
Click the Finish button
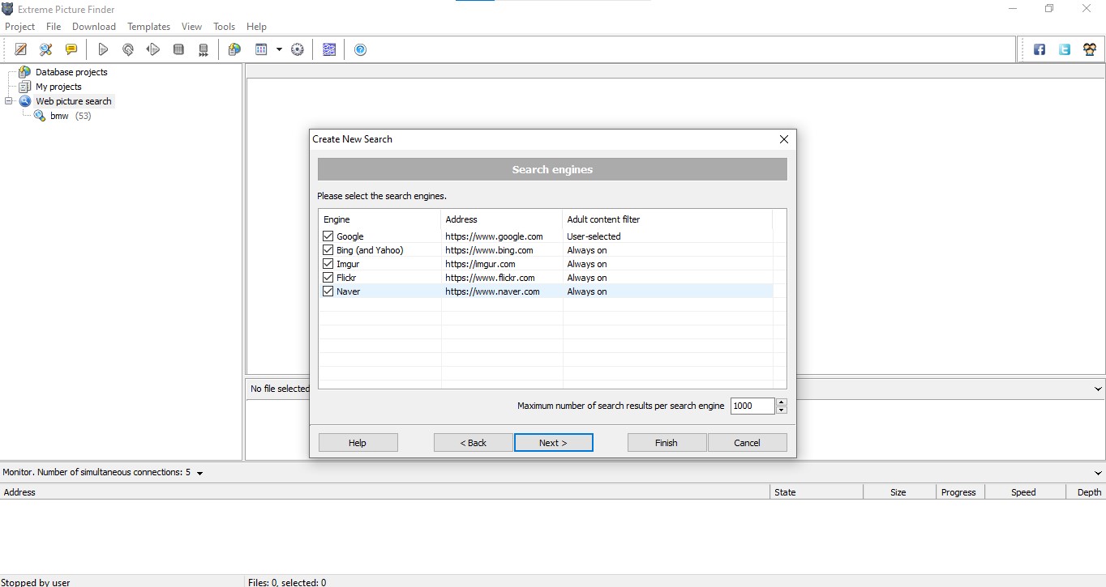667,443
